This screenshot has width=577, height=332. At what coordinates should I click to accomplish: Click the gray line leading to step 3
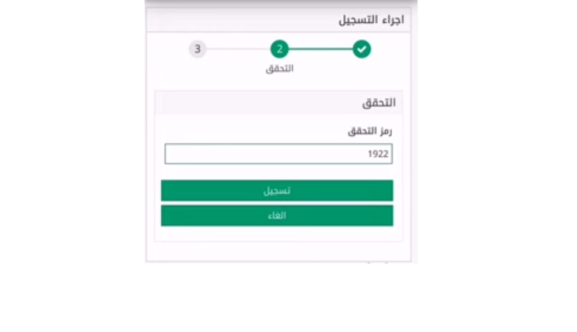(x=238, y=49)
